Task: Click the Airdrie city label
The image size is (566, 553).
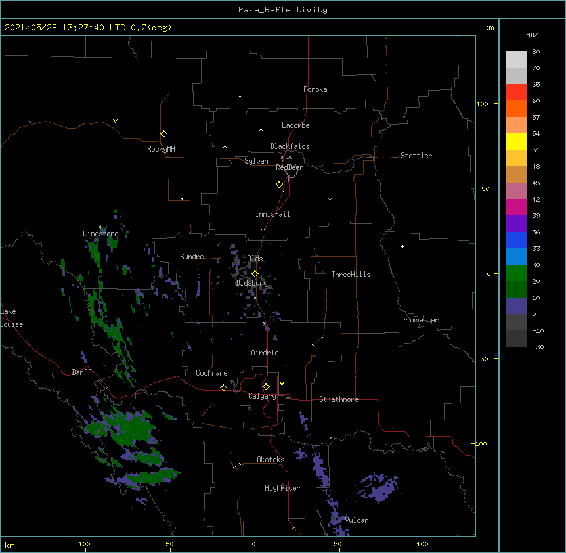Action: coord(265,353)
